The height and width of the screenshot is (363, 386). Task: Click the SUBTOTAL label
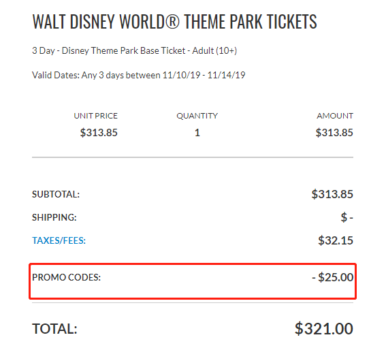click(56, 194)
